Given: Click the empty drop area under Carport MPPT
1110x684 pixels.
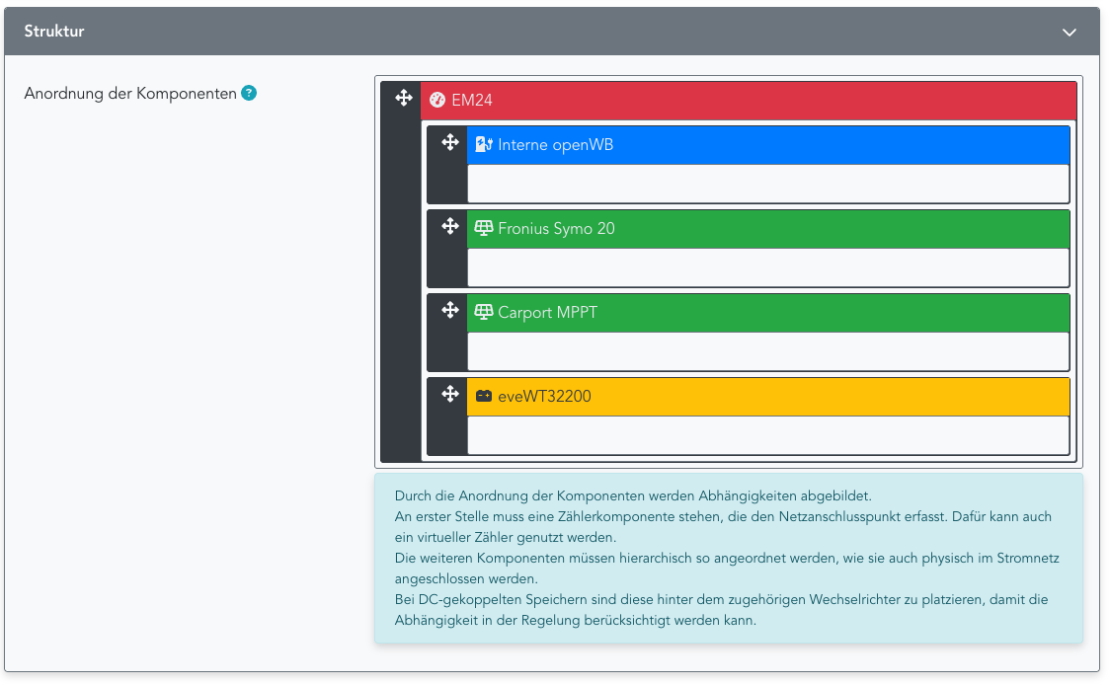Looking at the screenshot, I should [768, 351].
